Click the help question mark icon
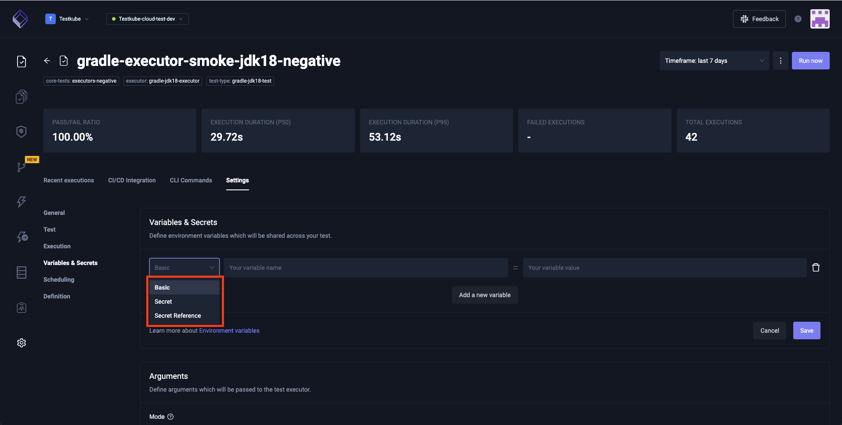The height and width of the screenshot is (425, 842). click(798, 19)
